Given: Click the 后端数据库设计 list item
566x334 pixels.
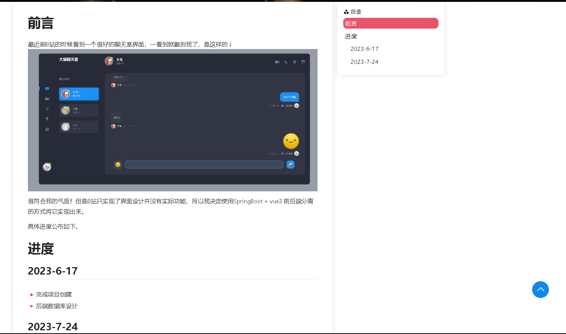Looking at the screenshot, I should coord(57,306).
